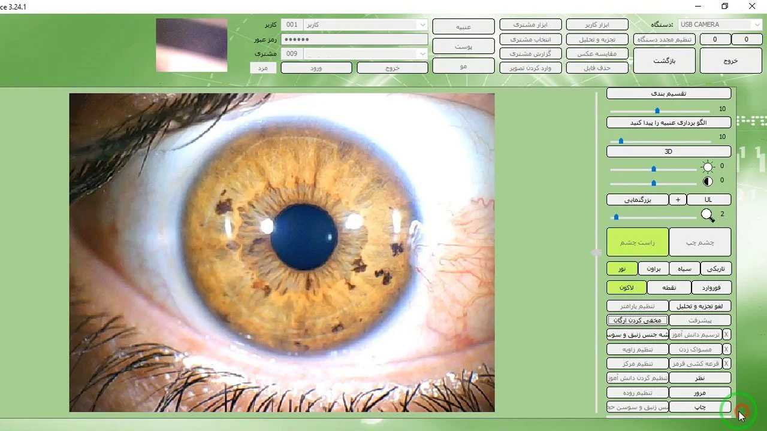Click the plus button beside بزرگنمایی
The width and height of the screenshot is (767, 431).
click(678, 199)
